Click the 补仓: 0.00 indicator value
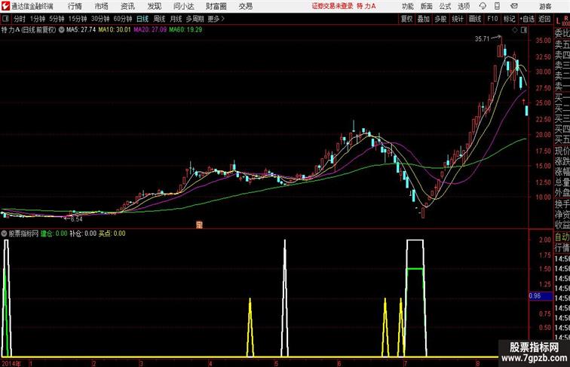This screenshot has height=367, width=570. [83, 234]
